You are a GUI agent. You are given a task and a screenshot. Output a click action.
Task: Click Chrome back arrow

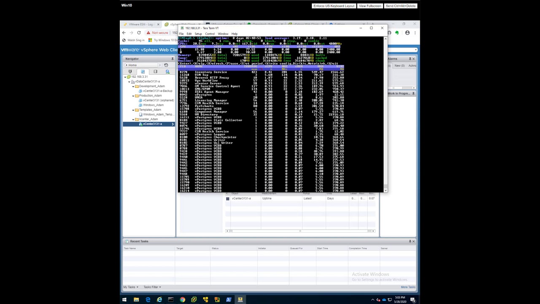pos(124,33)
